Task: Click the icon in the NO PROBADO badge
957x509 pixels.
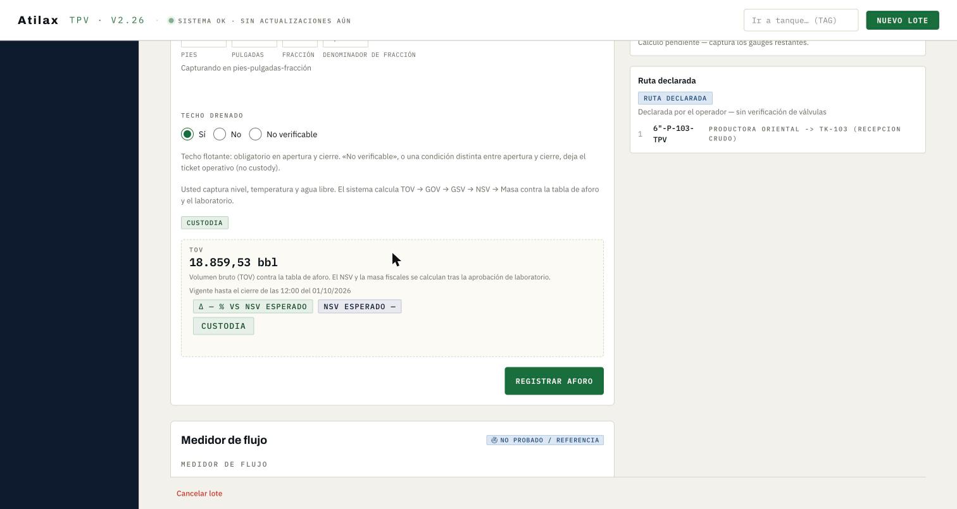Action: 494,440
